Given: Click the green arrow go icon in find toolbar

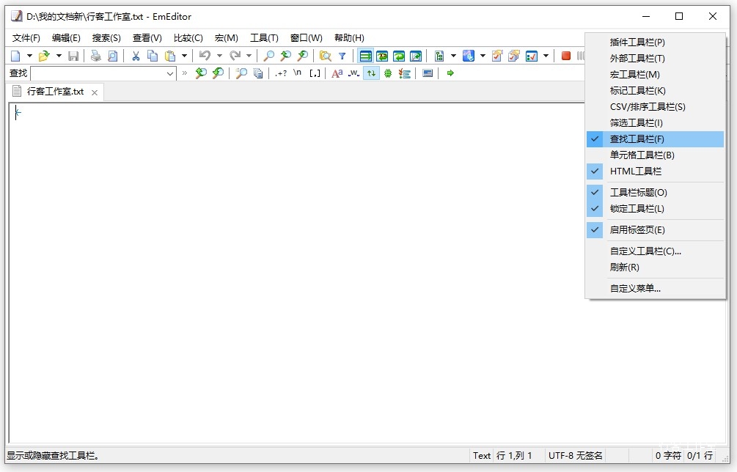Looking at the screenshot, I should point(450,73).
